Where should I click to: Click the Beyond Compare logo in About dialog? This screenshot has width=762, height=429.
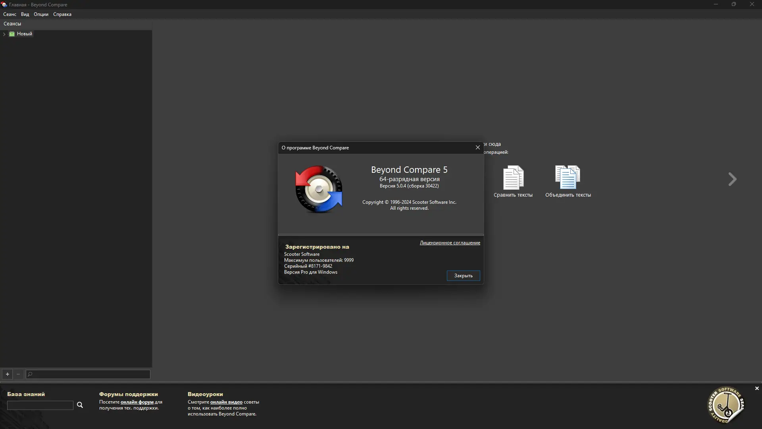coord(319,189)
